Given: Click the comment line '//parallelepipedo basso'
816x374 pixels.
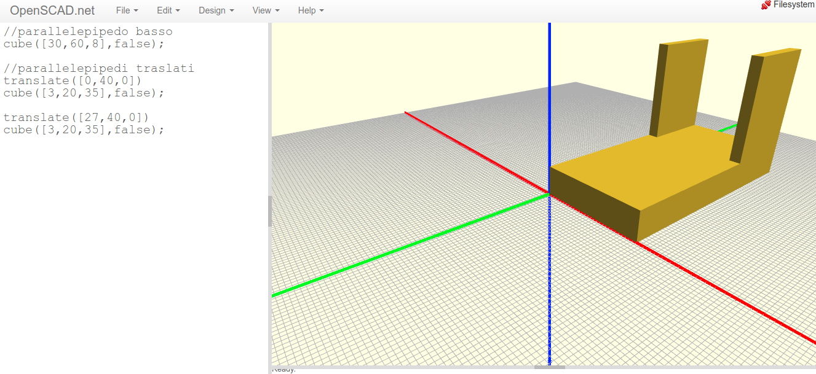Looking at the screenshot, I should [88, 31].
